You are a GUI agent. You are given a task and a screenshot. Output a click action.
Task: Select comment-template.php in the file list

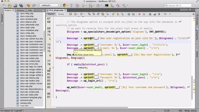[x=31, y=97]
